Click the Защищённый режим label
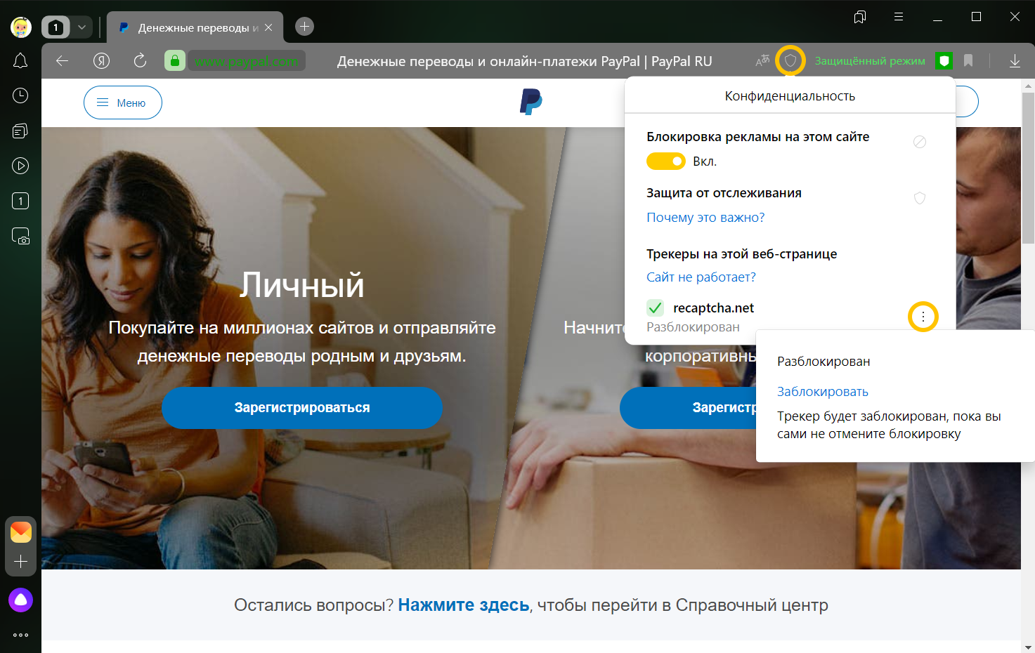The width and height of the screenshot is (1035, 653). (x=870, y=61)
